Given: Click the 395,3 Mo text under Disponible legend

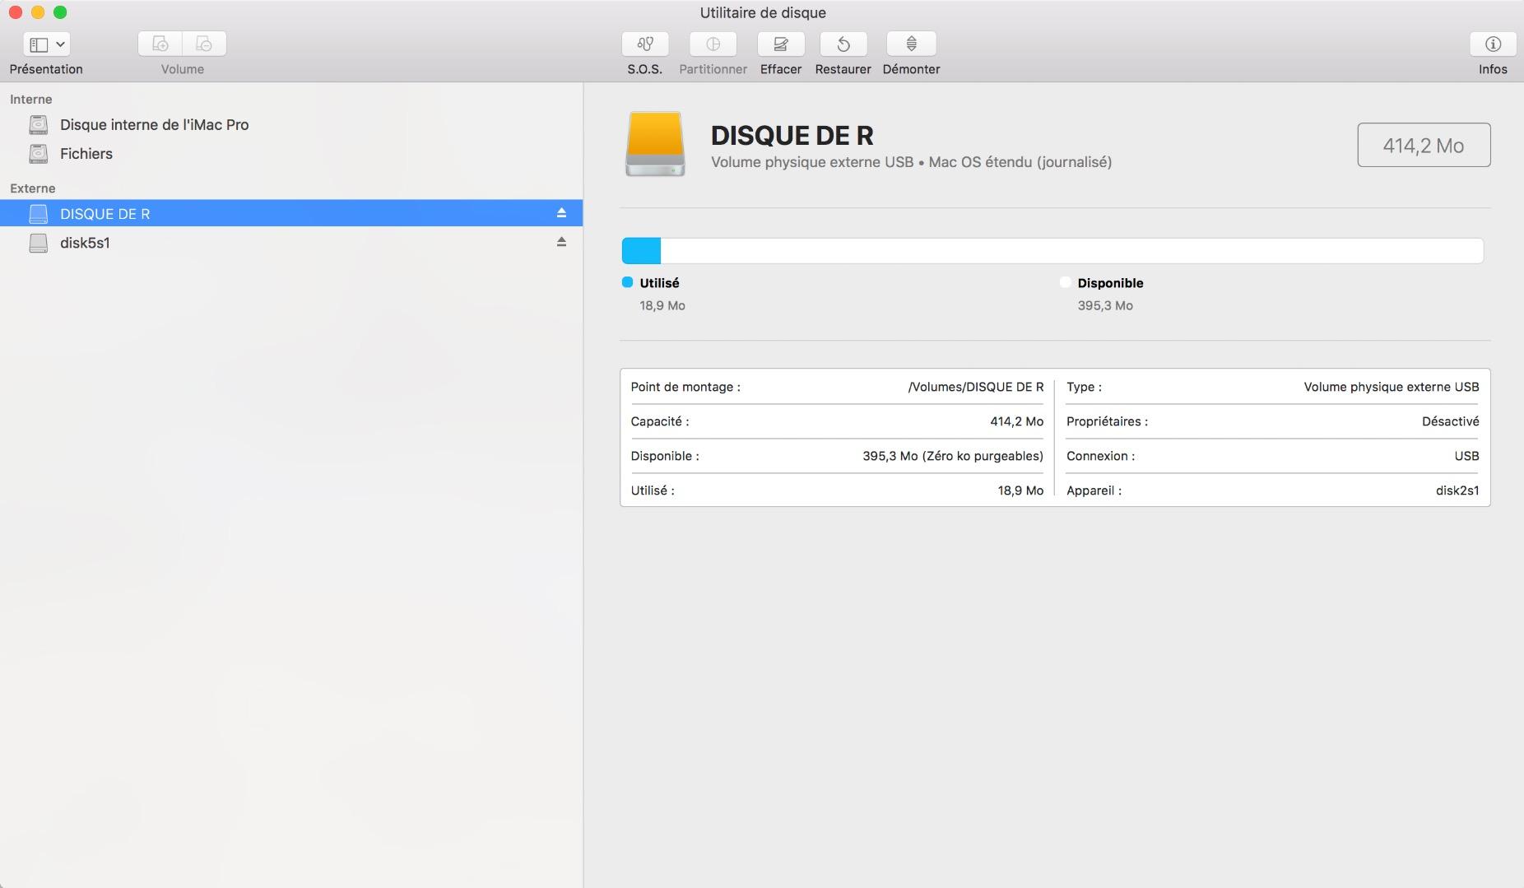Looking at the screenshot, I should [1105, 305].
